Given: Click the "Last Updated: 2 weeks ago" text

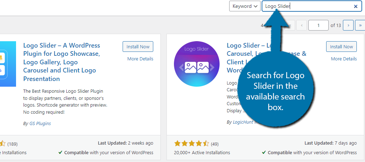Looking at the screenshot, I should [125, 143].
